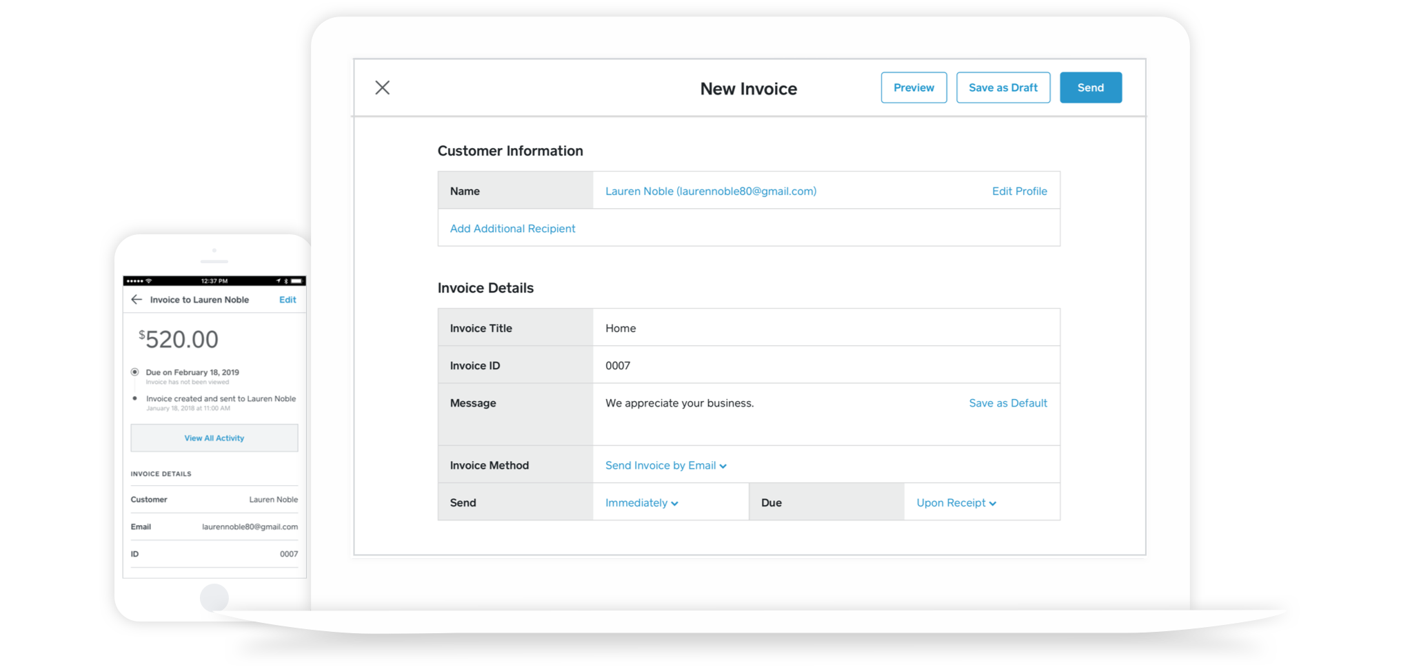Send the invoice to Lauren Noble
This screenshot has height=667, width=1401.
point(1090,88)
